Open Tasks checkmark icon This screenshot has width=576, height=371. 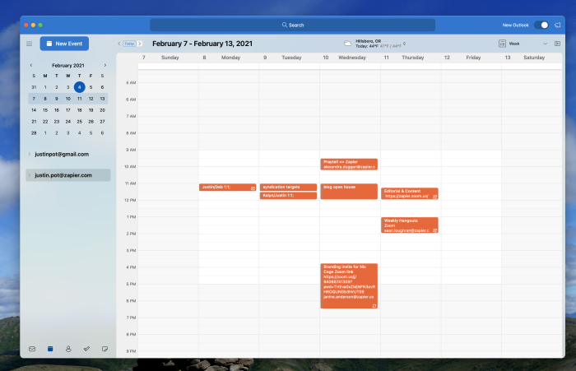86,349
